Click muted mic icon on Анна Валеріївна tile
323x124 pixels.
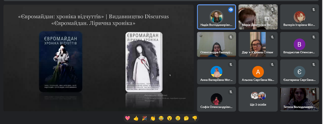coord(231,65)
